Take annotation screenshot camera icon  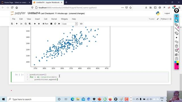click(177, 55)
